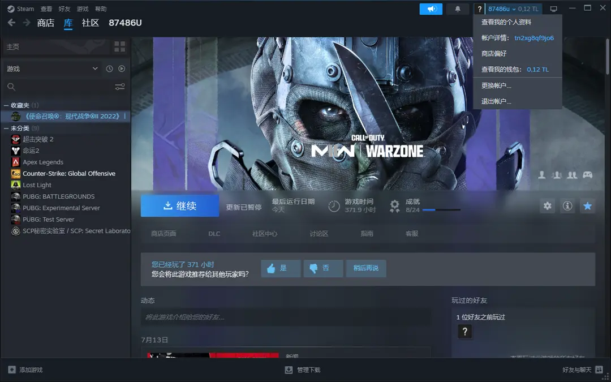Open advanced filter sliders icon
This screenshot has height=382, width=611.
(120, 87)
